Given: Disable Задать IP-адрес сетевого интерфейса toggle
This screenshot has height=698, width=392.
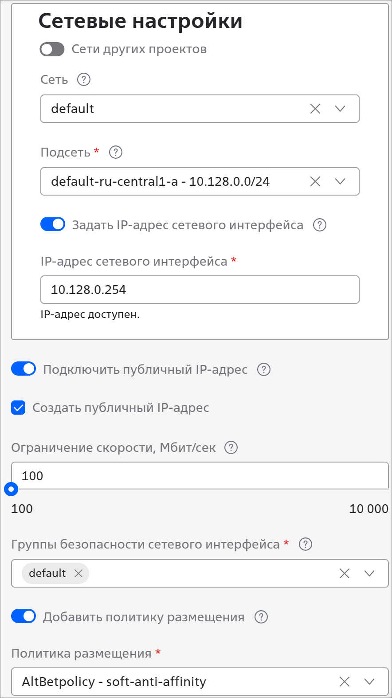Looking at the screenshot, I should tap(53, 224).
